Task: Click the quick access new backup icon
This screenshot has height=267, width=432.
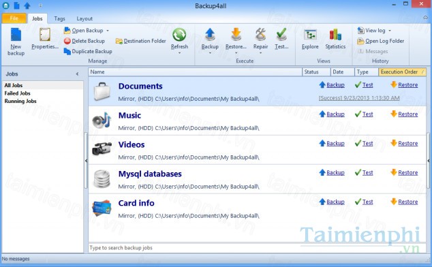Action: pos(16,5)
